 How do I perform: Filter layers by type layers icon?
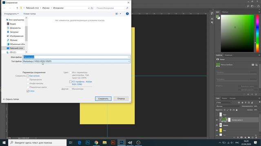coord(246,103)
